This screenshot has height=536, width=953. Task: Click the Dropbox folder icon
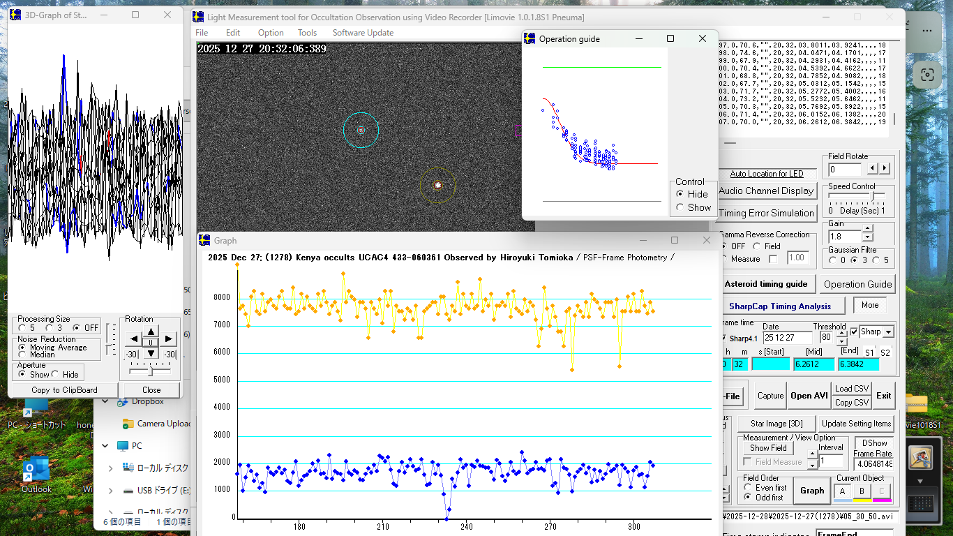point(123,401)
